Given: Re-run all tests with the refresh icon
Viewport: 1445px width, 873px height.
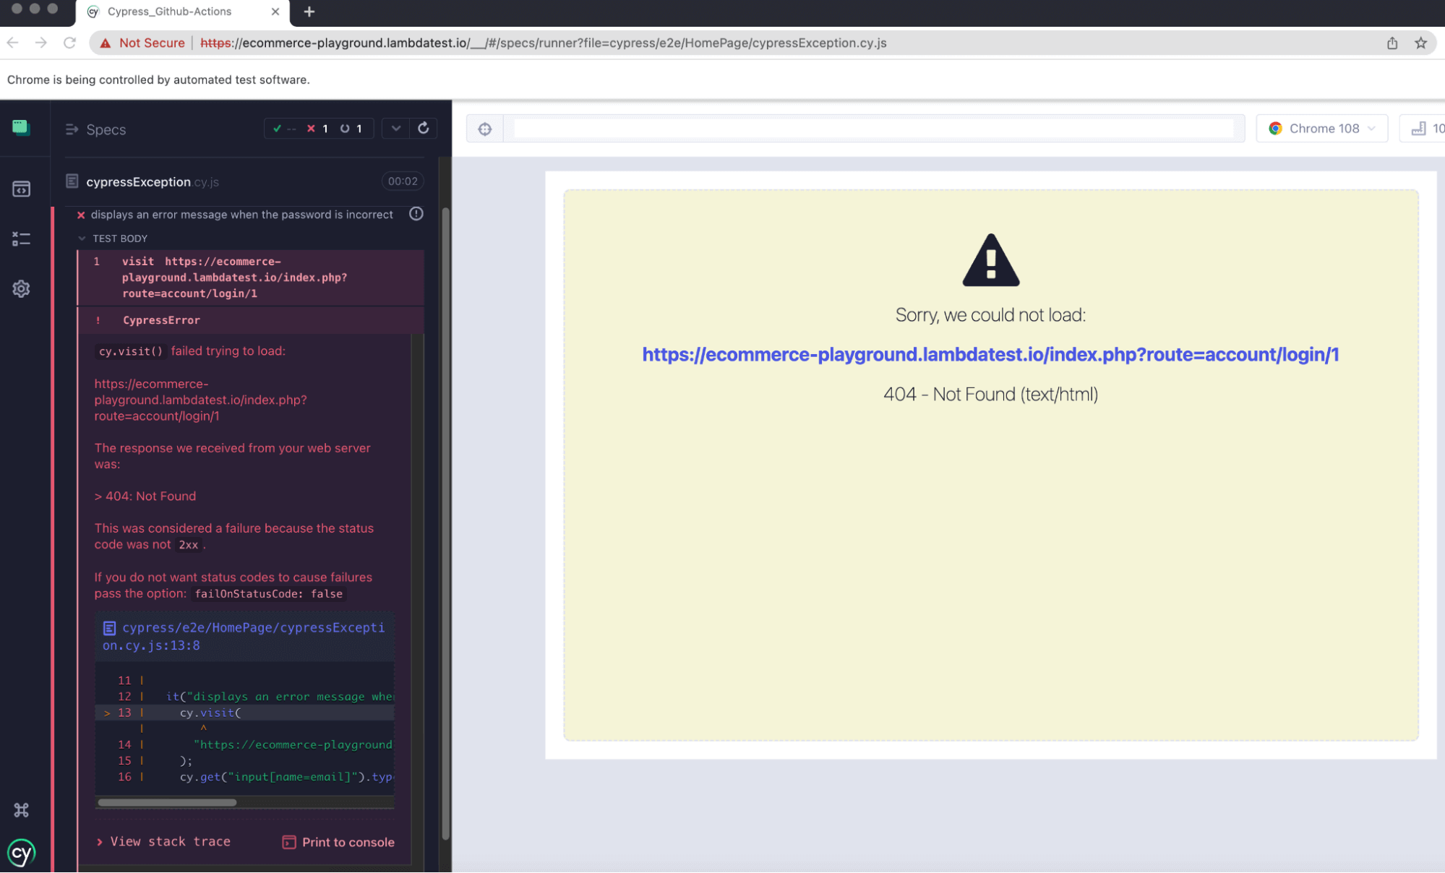Looking at the screenshot, I should coord(424,128).
